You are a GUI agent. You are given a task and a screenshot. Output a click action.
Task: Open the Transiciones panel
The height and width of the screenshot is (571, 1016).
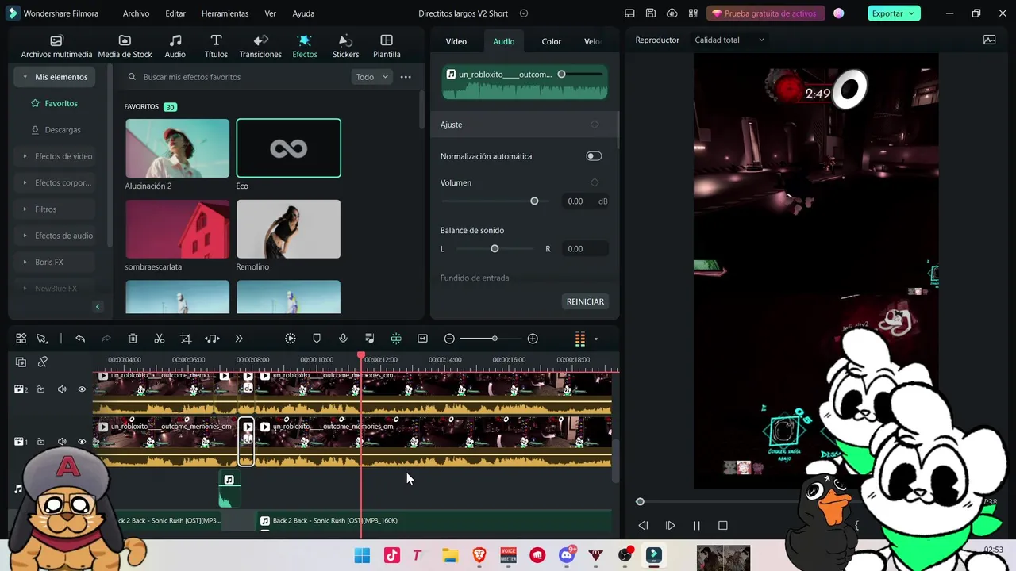tap(260, 47)
